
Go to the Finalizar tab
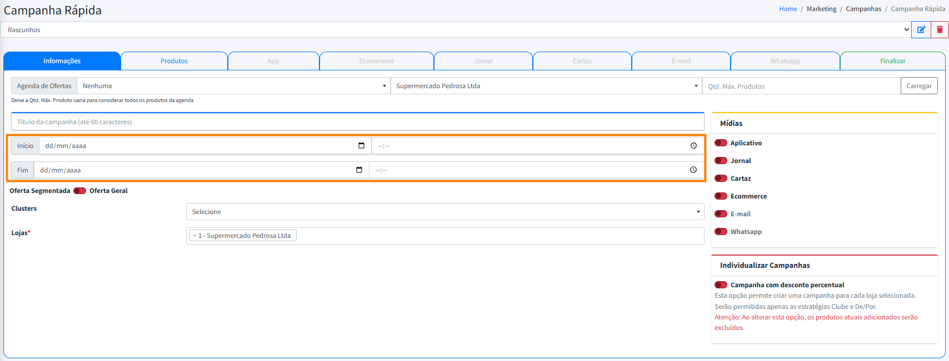892,61
